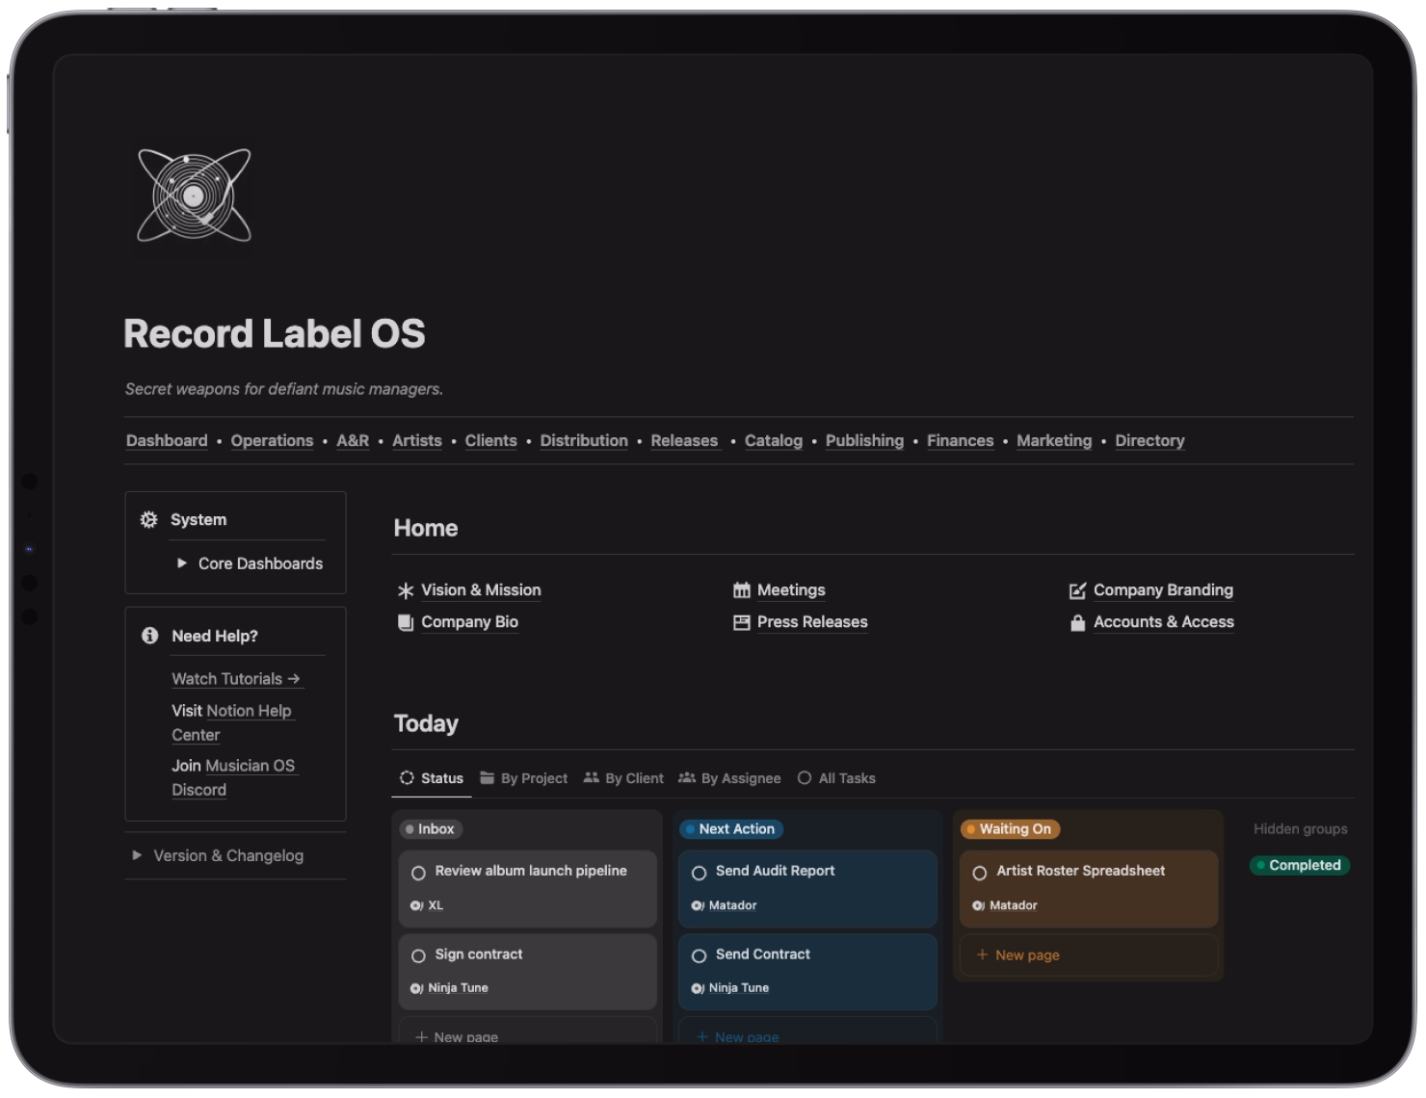Click the Ninja Tune icon on Sign contract card
The width and height of the screenshot is (1426, 1098).
416,988
